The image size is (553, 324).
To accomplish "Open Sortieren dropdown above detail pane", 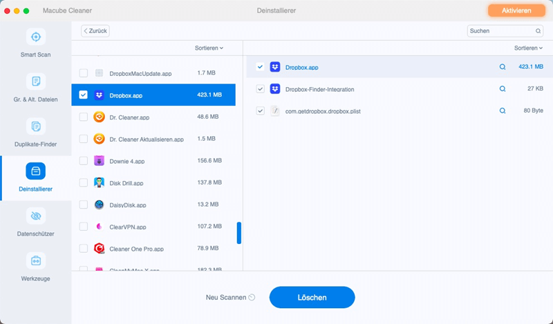I will [528, 48].
